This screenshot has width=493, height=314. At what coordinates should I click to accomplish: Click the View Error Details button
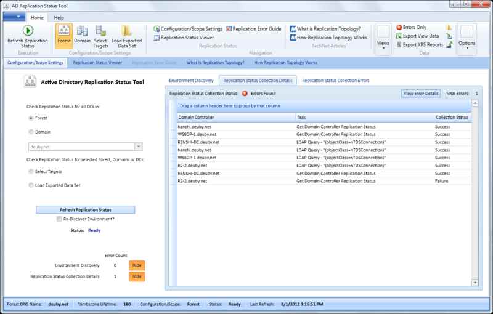[421, 94]
